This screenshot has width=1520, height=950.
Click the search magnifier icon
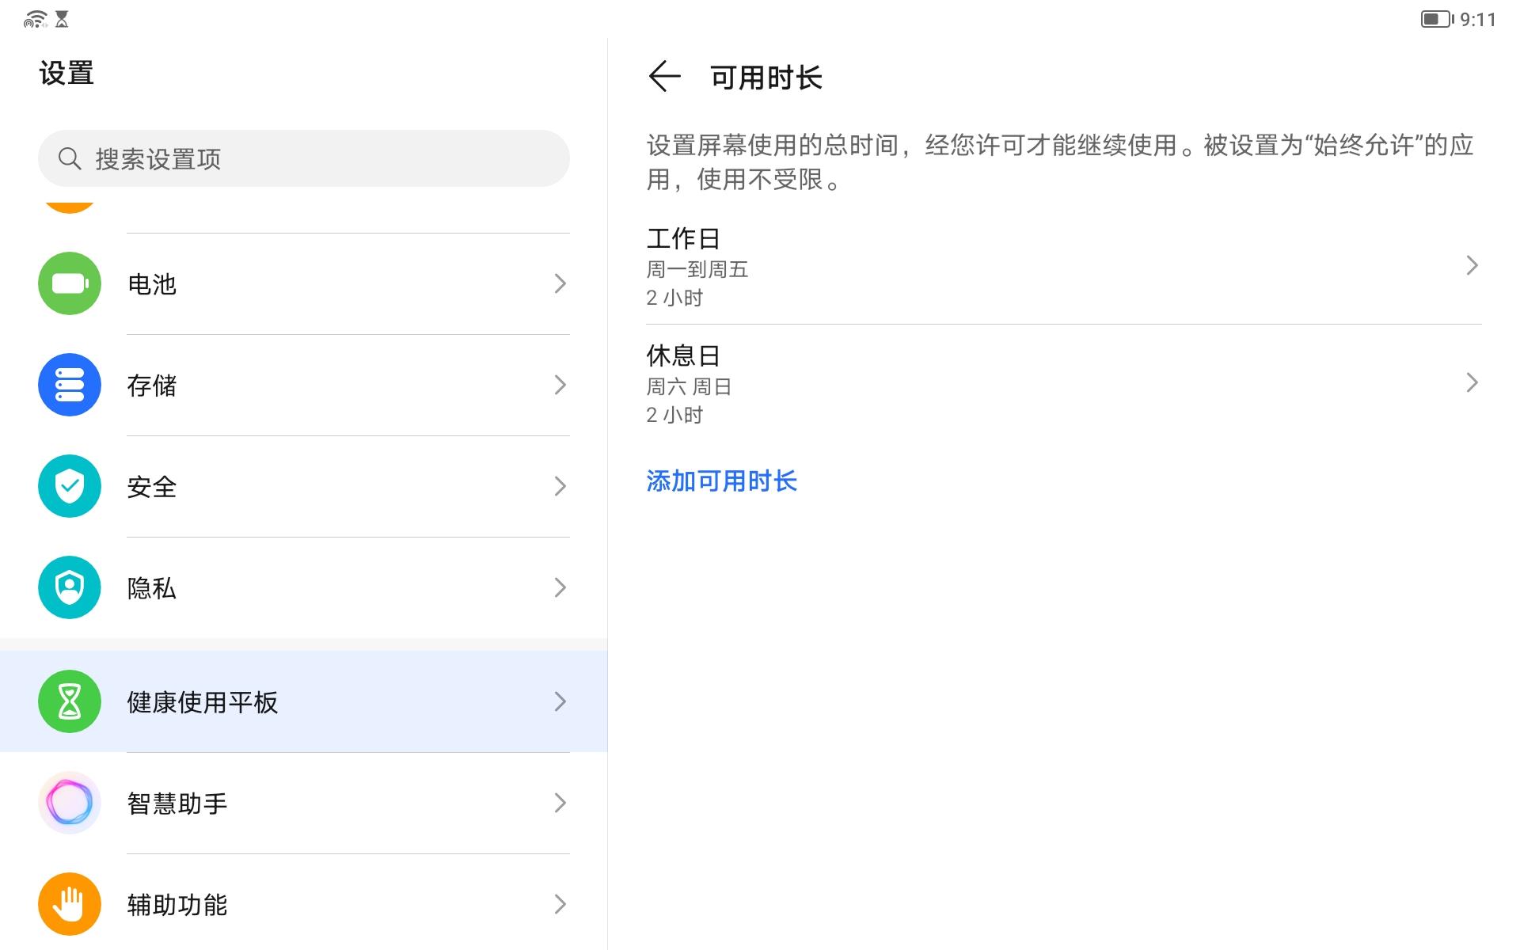click(70, 158)
